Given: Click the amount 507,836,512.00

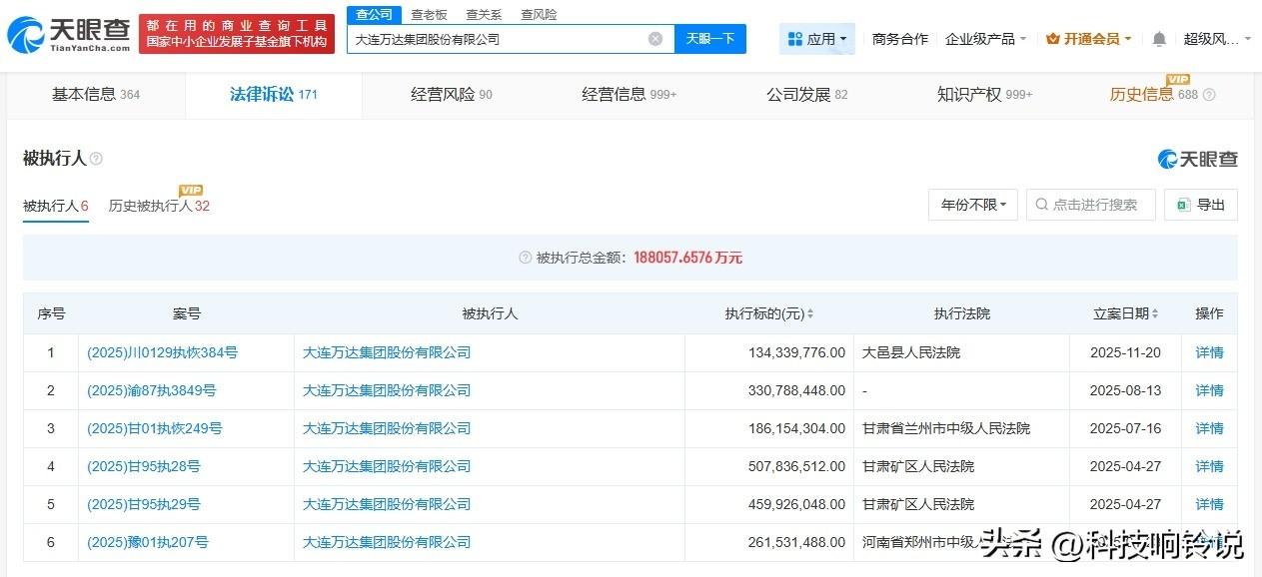Looking at the screenshot, I should (796, 466).
